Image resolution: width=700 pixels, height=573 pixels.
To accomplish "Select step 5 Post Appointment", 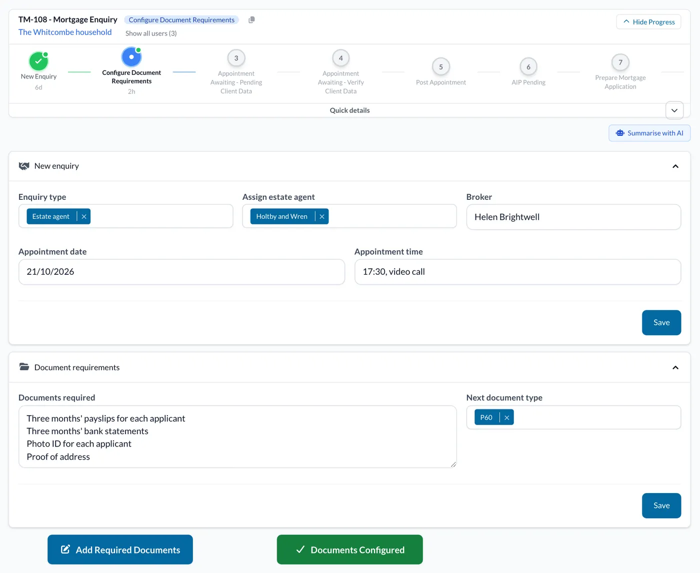I will (x=441, y=67).
